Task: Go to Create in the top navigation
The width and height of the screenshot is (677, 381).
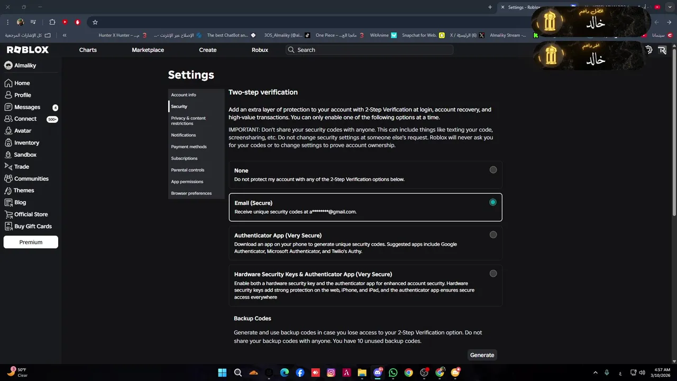Action: (208, 50)
